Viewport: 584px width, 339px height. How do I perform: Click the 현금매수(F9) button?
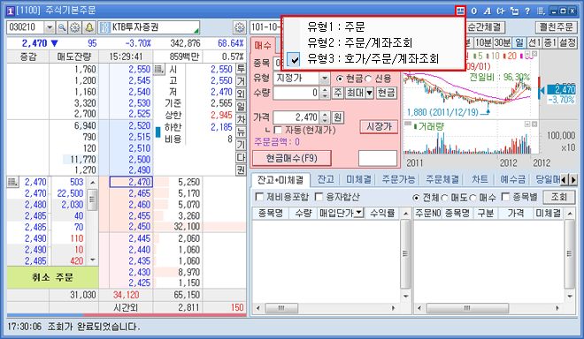coord(292,158)
